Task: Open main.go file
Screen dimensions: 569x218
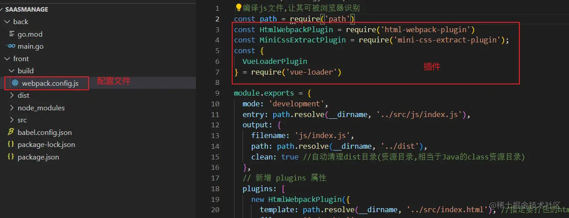Action: [30, 46]
